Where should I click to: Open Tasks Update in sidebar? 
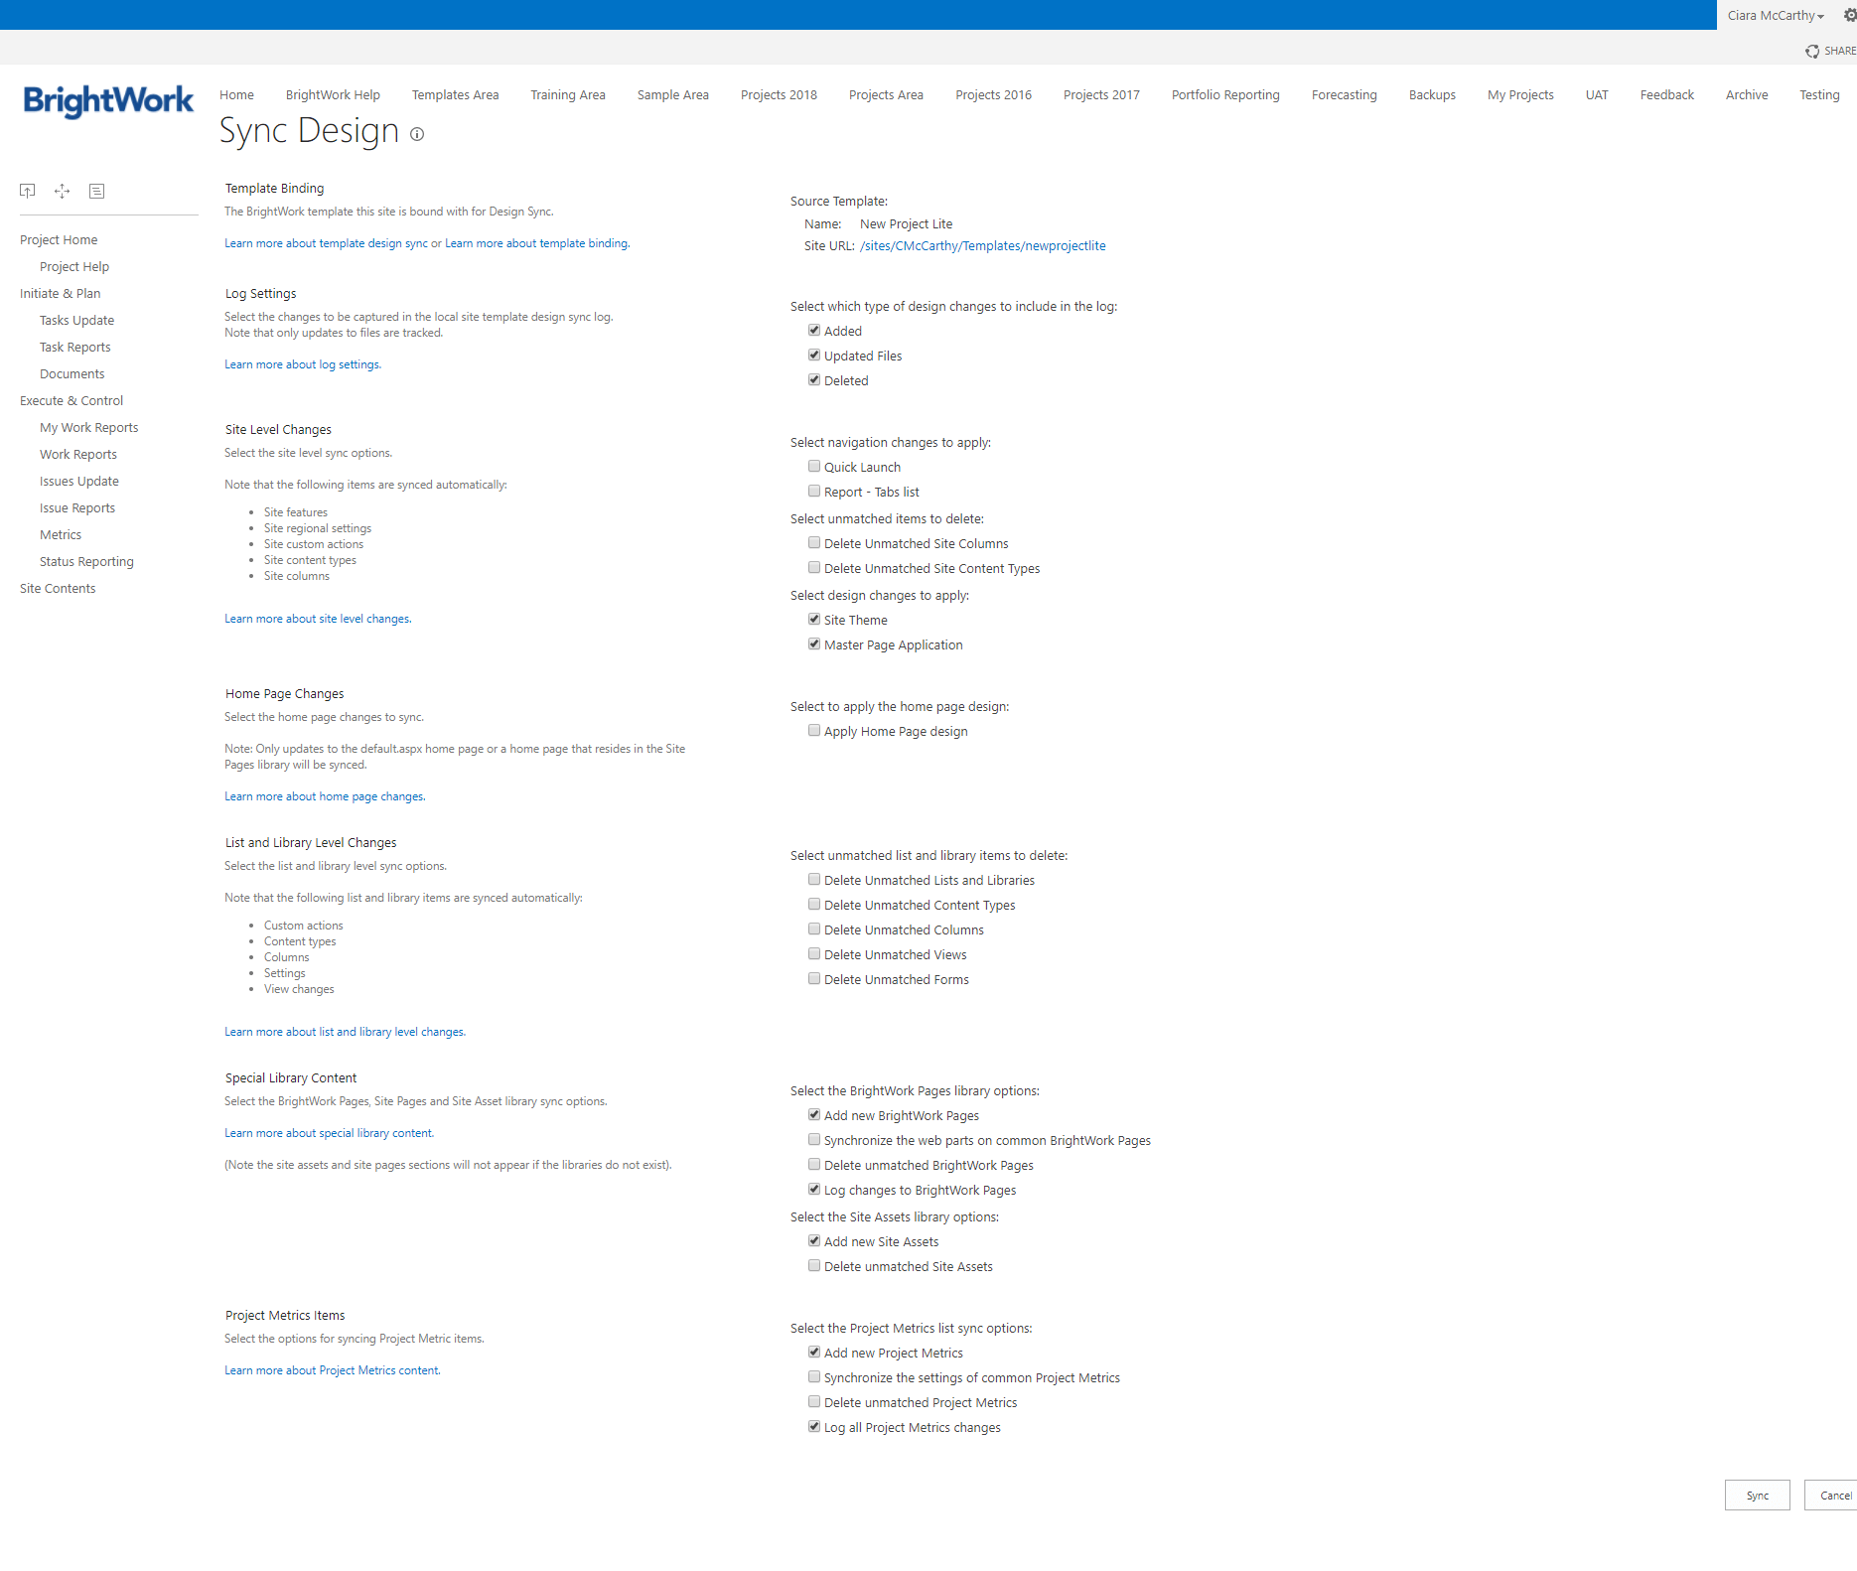click(x=76, y=320)
